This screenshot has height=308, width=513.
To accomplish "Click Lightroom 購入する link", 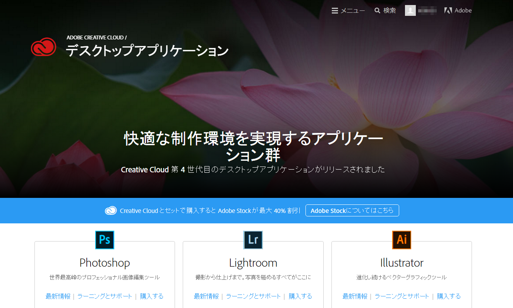I will click(300, 296).
